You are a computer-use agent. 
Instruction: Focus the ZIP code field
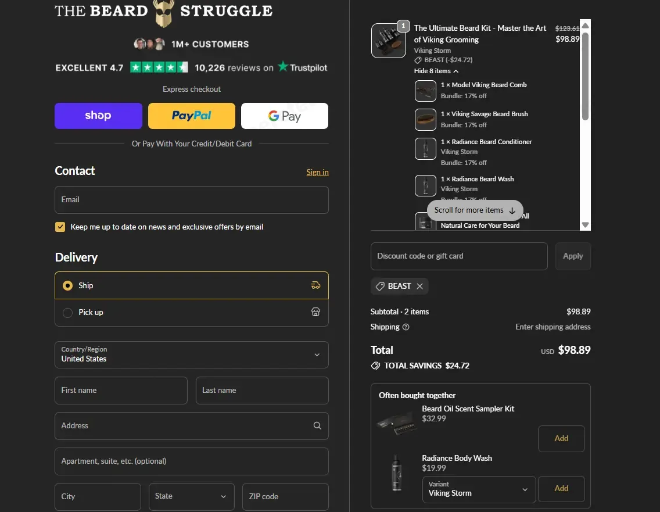(x=285, y=496)
